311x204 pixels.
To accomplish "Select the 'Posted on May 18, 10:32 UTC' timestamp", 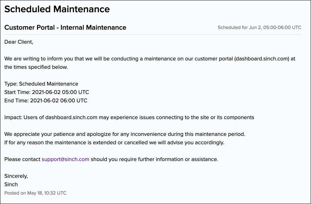I will 35,193.
